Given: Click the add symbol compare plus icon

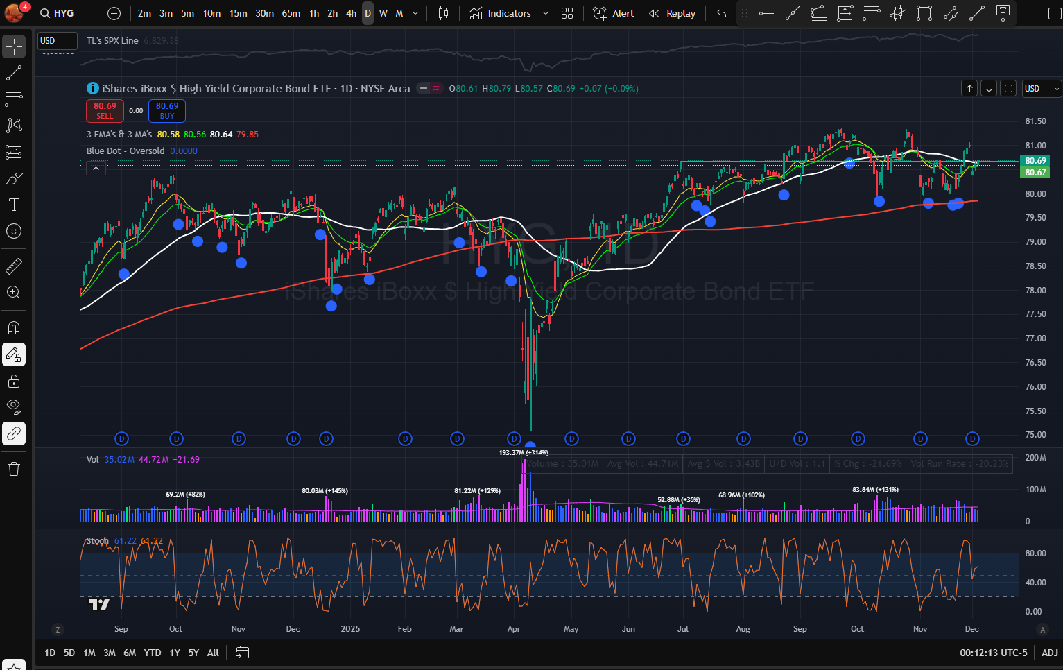Looking at the screenshot, I should point(114,13).
